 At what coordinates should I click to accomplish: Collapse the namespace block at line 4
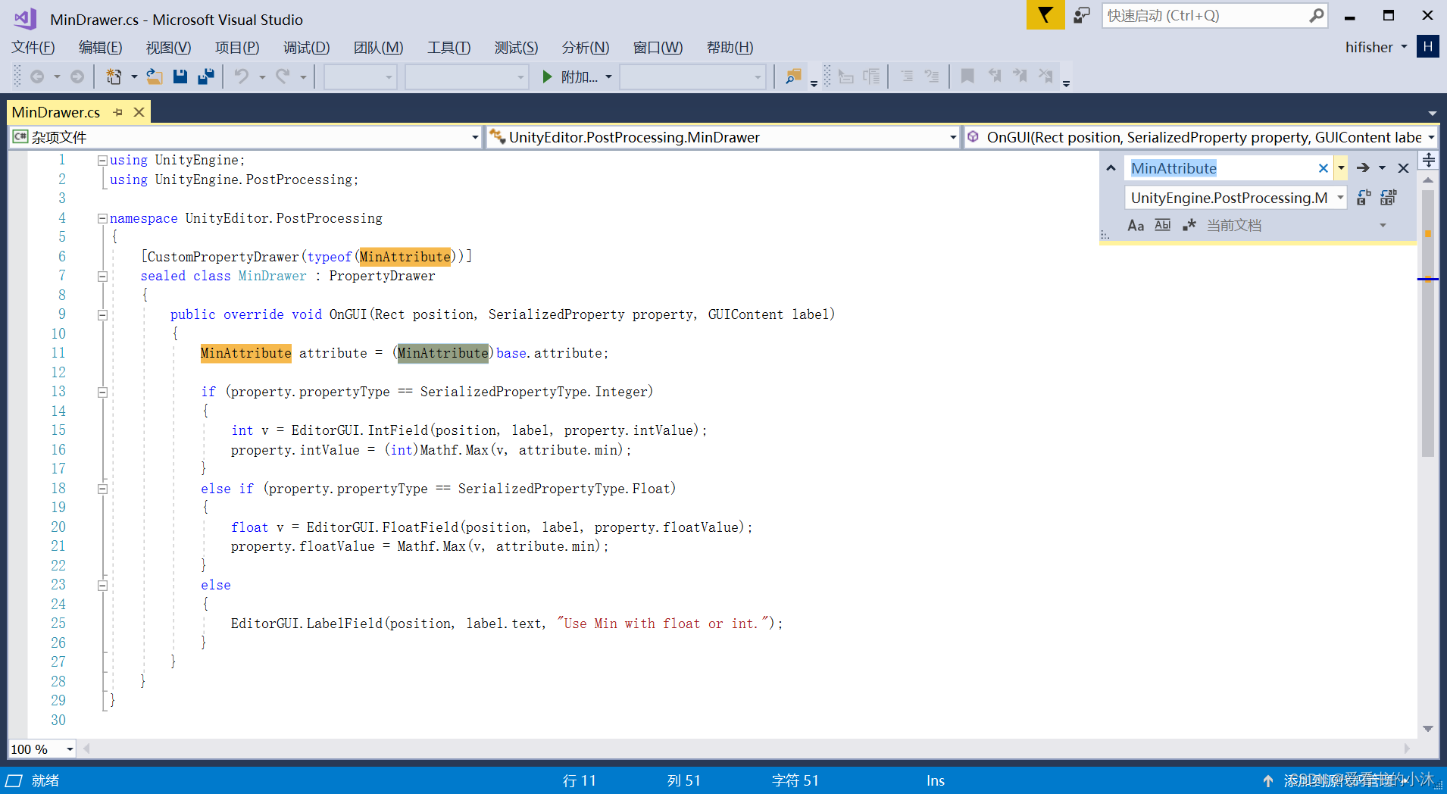102,218
